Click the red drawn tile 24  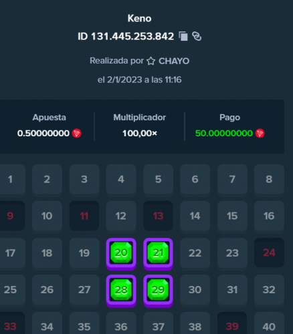tap(269, 253)
